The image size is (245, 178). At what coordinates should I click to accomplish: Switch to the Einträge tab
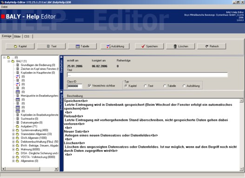pos(7,36)
